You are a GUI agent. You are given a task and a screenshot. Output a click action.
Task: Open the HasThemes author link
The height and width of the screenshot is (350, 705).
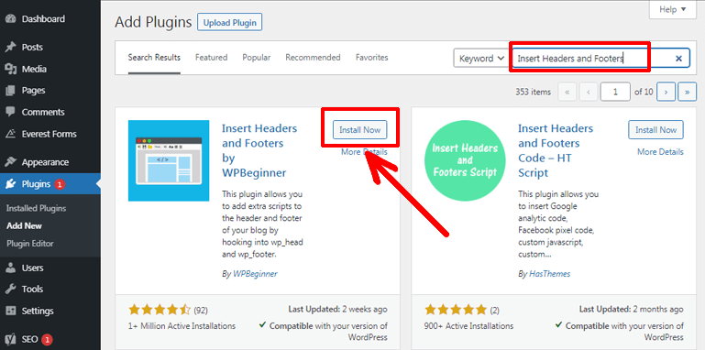(549, 274)
